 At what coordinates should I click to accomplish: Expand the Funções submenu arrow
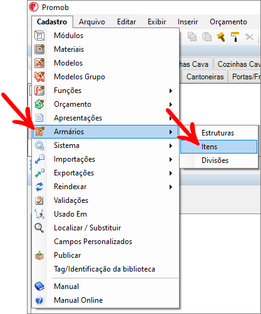tap(171, 91)
